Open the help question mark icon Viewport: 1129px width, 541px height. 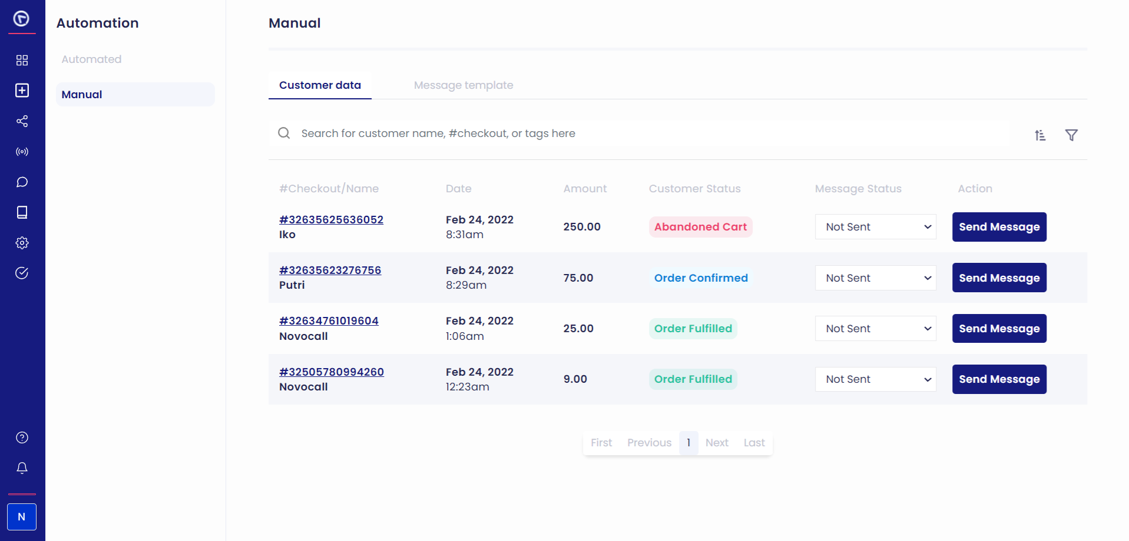22,438
